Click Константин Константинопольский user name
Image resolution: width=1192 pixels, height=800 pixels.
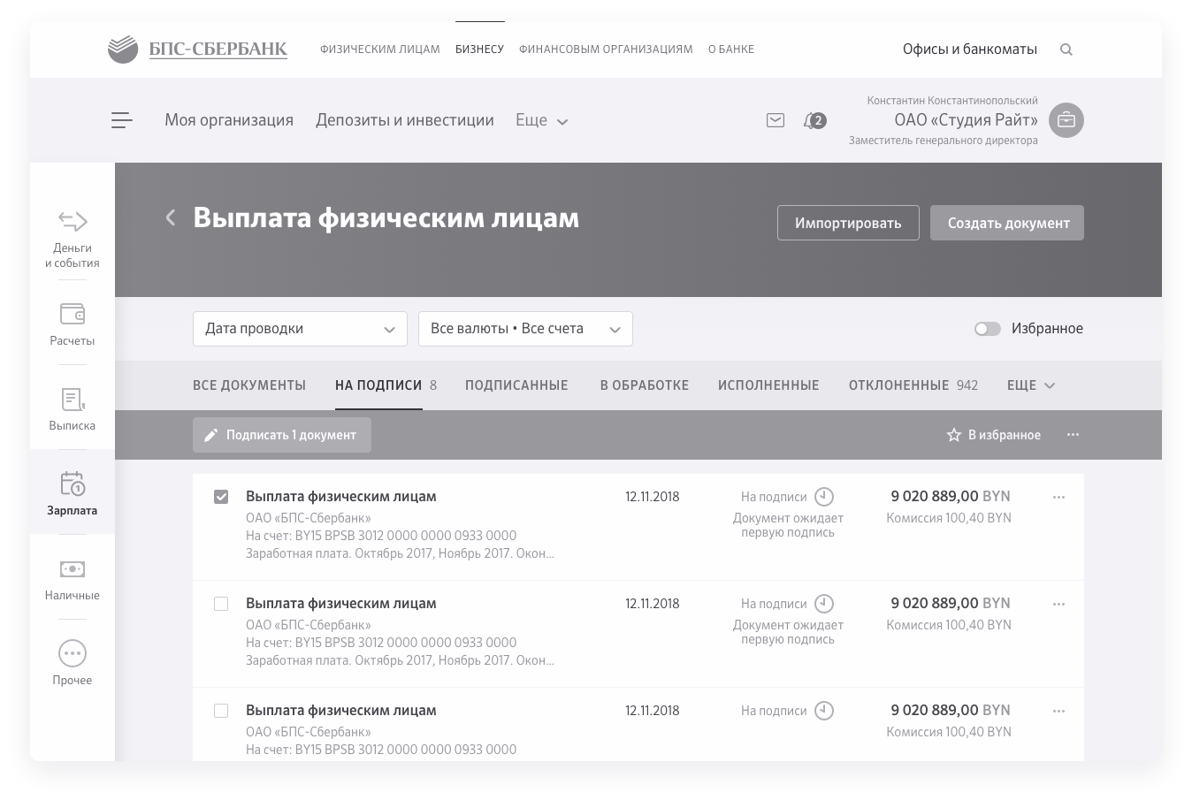pyautogui.click(x=952, y=101)
